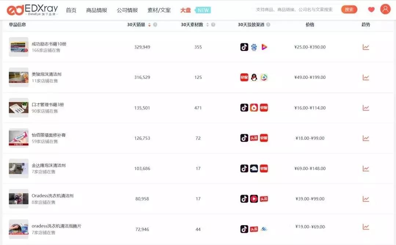Open trend chart for 怡佰丽墙面修补膏
The width and height of the screenshot is (396, 245).
366,138
